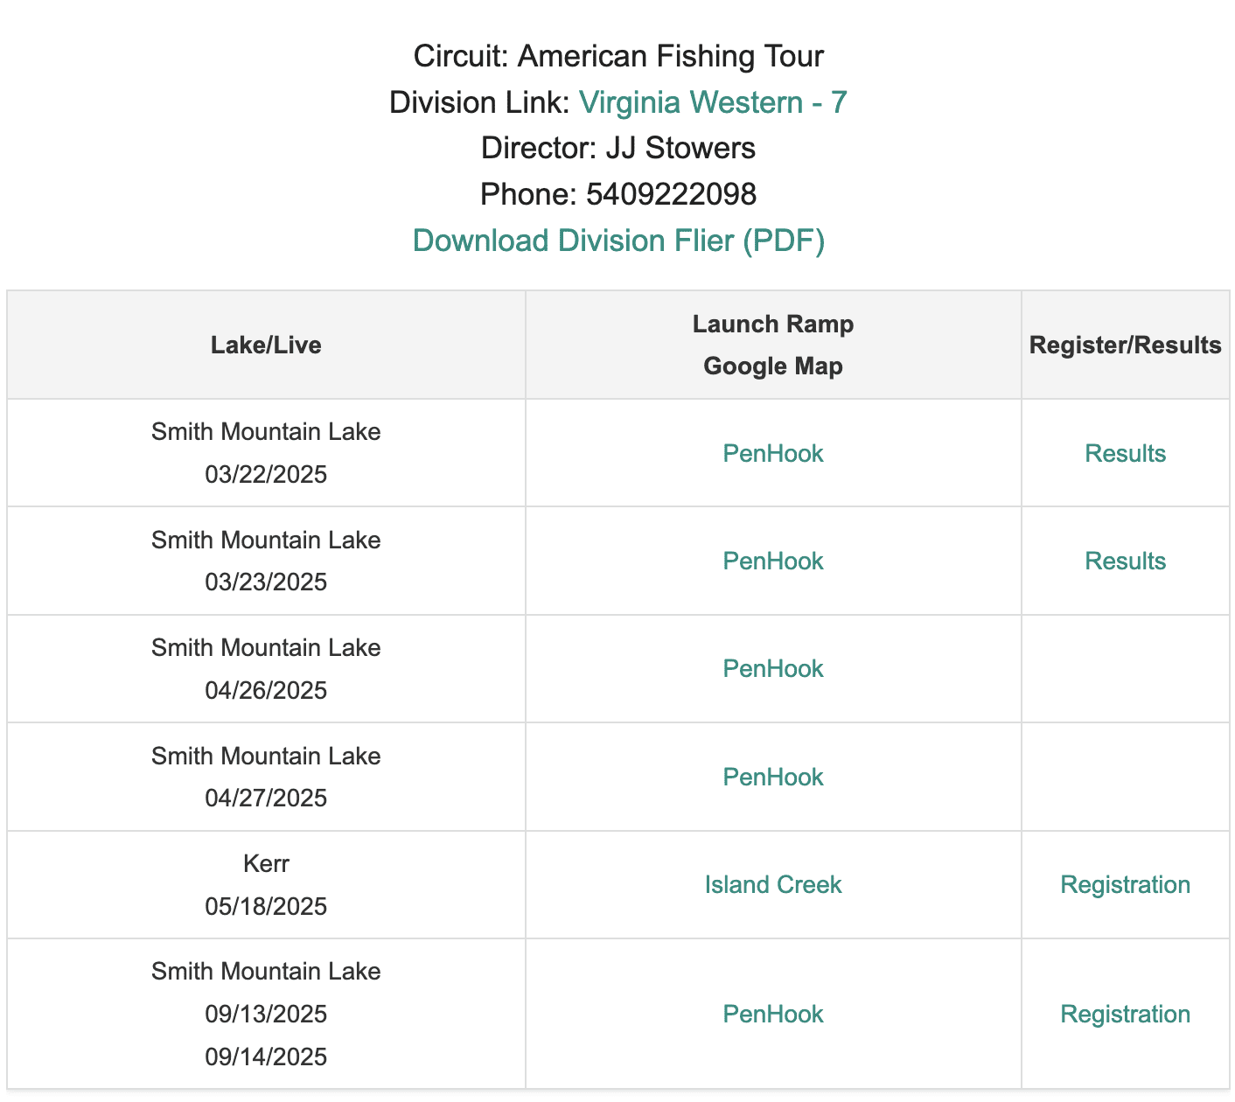Open PenHook ramp map for 03/23/2025 event
Screen dimensions: 1235x1102
[x=773, y=561]
